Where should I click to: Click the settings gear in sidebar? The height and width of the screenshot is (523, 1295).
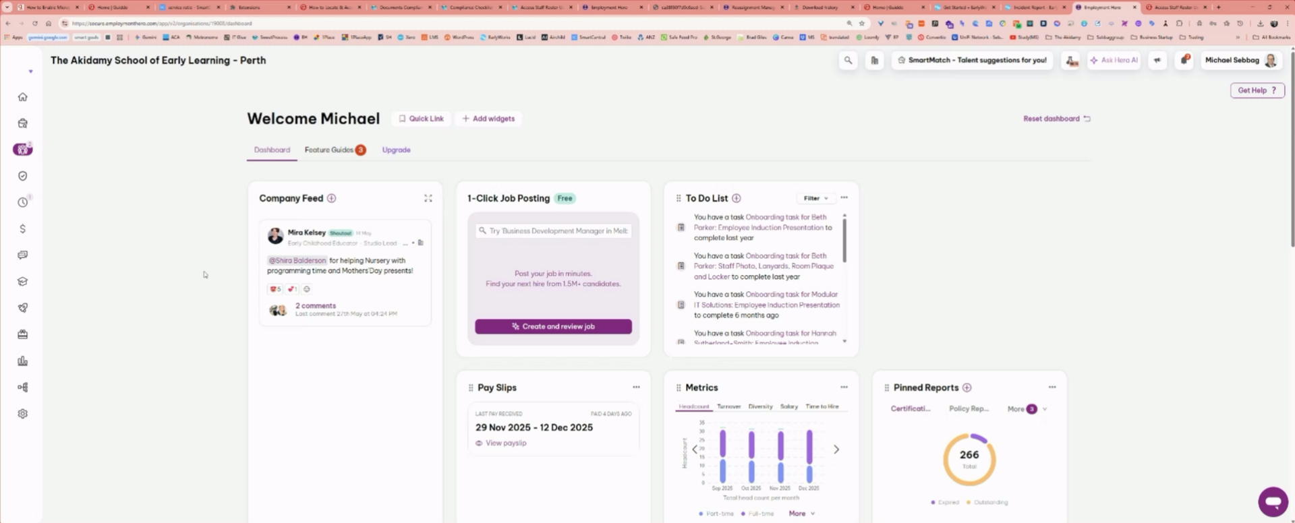coord(22,414)
